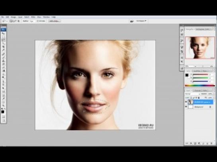Select the Move tool
Viewport: 217px width, 162px height.
(x=3, y=33)
